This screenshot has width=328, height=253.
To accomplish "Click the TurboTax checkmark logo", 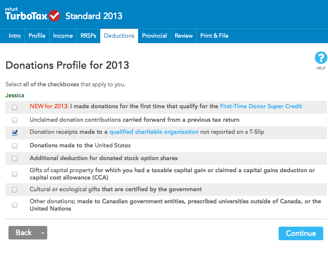I will pyautogui.click(x=54, y=16).
